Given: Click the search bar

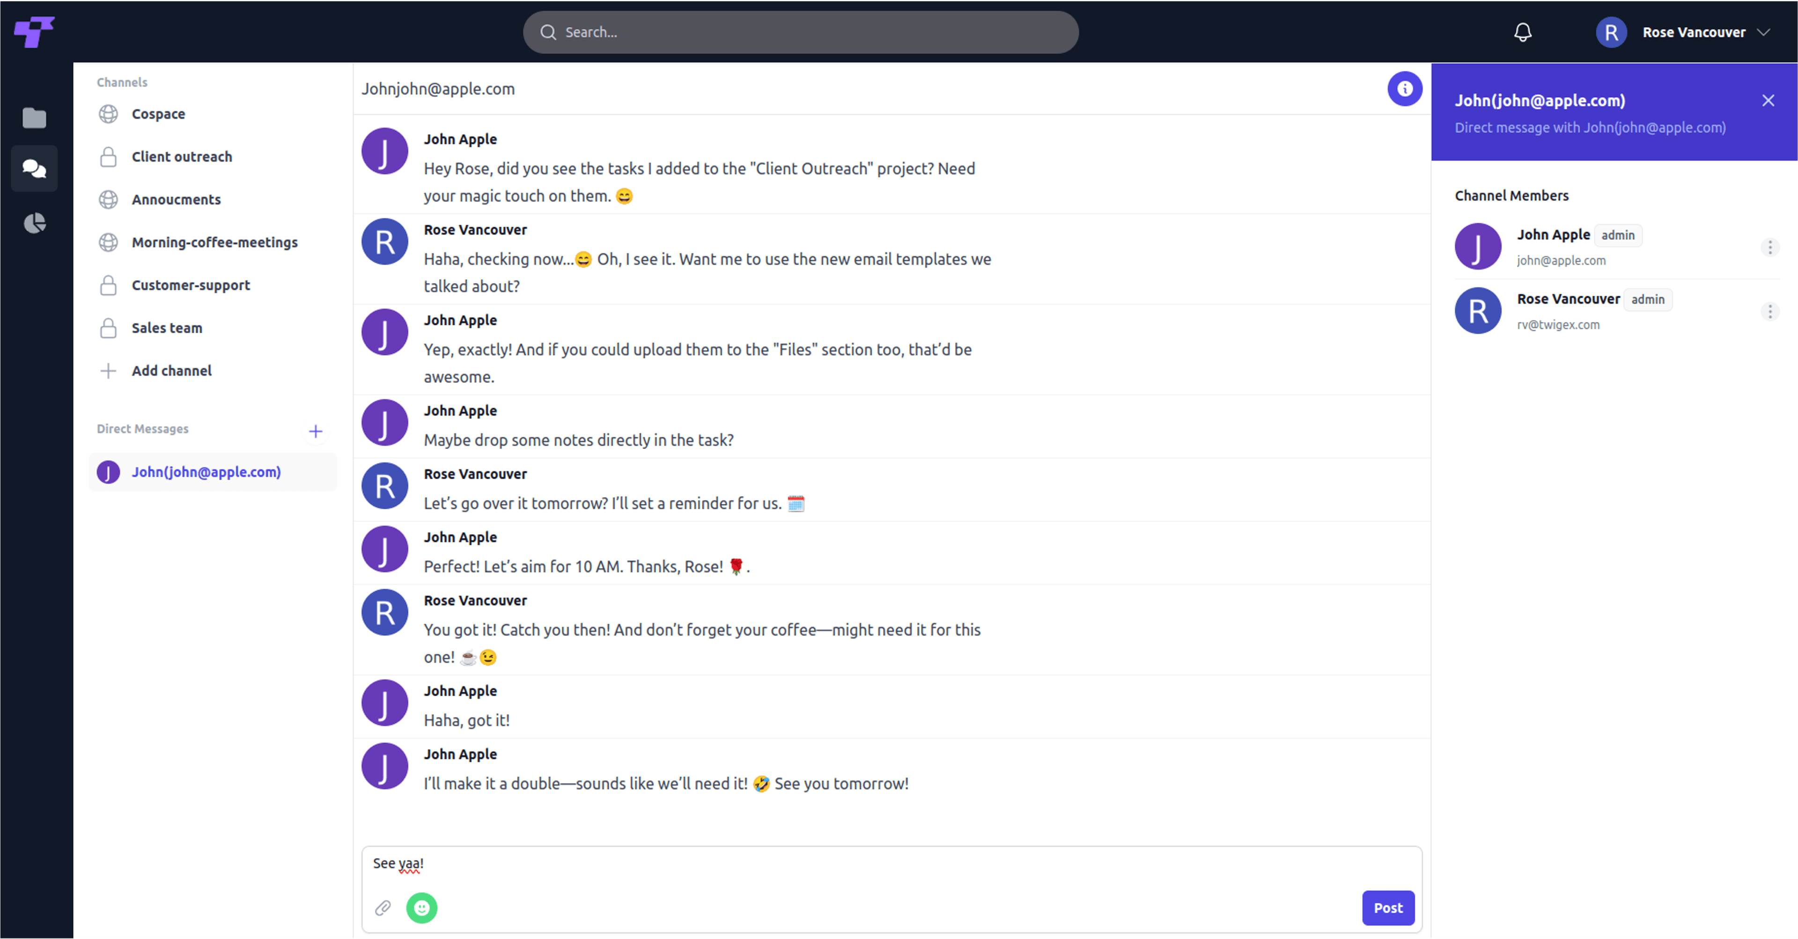Looking at the screenshot, I should coord(799,32).
